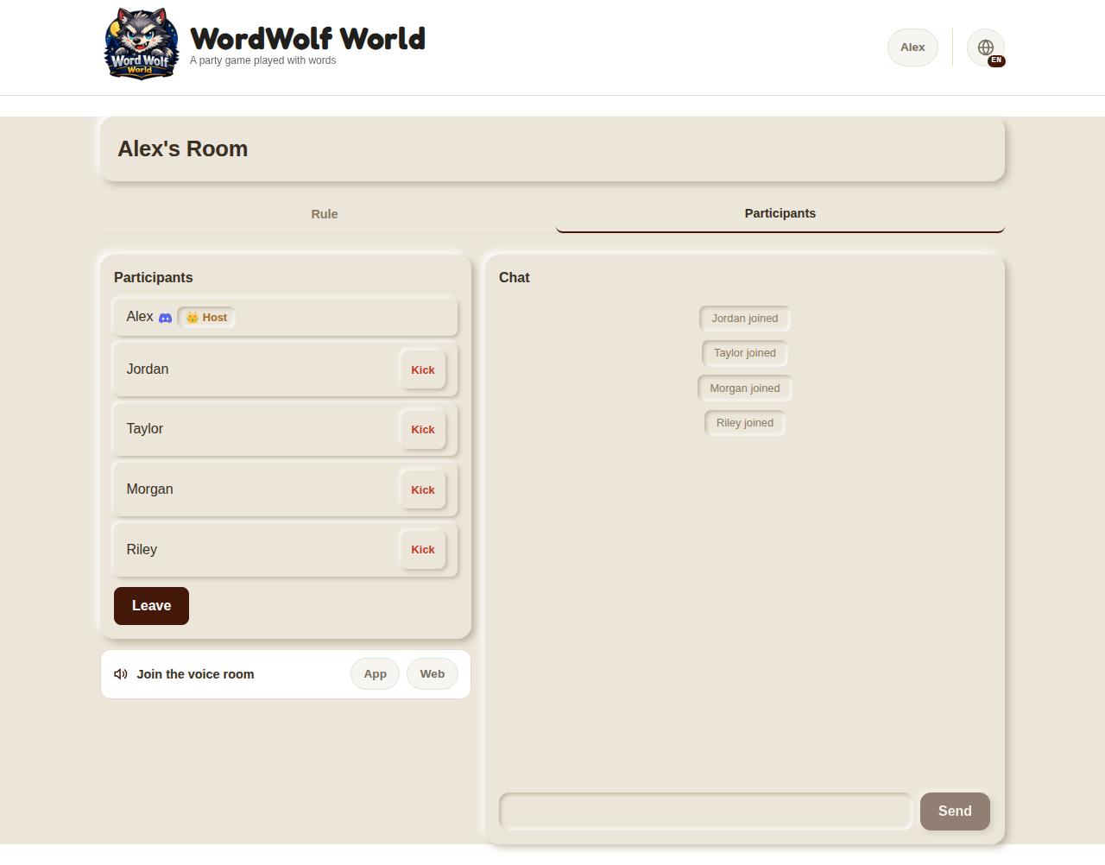The image size is (1105, 865).
Task: Join voice room via Web
Action: point(433,674)
